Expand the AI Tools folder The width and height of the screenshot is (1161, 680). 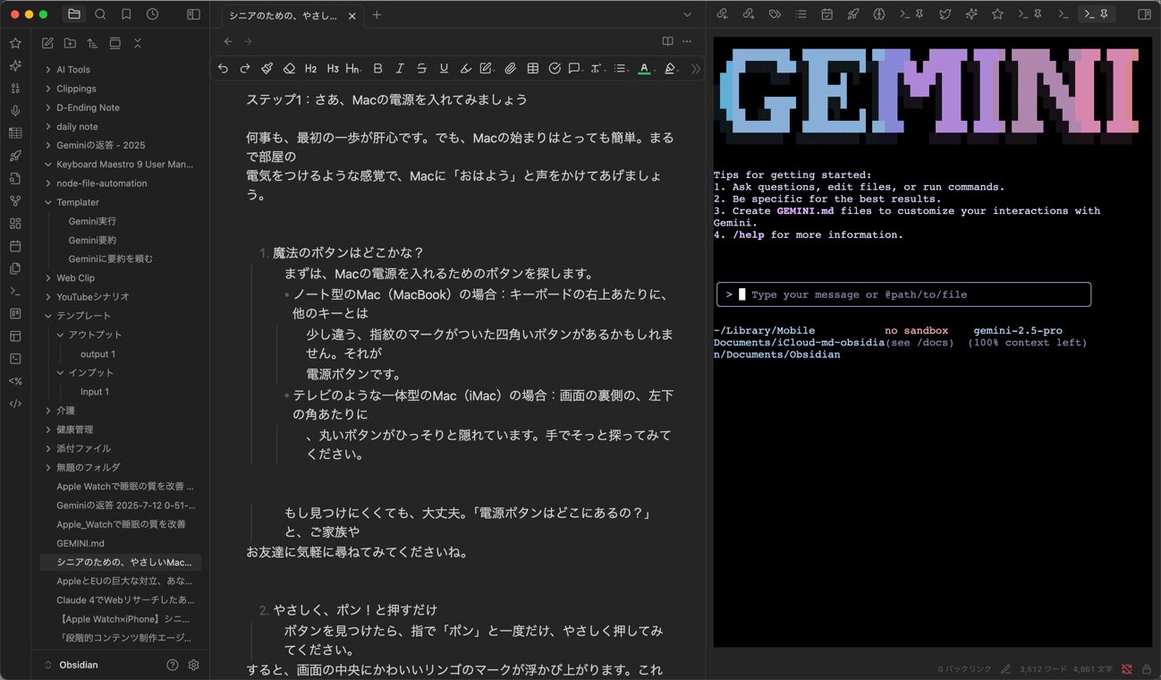point(73,69)
